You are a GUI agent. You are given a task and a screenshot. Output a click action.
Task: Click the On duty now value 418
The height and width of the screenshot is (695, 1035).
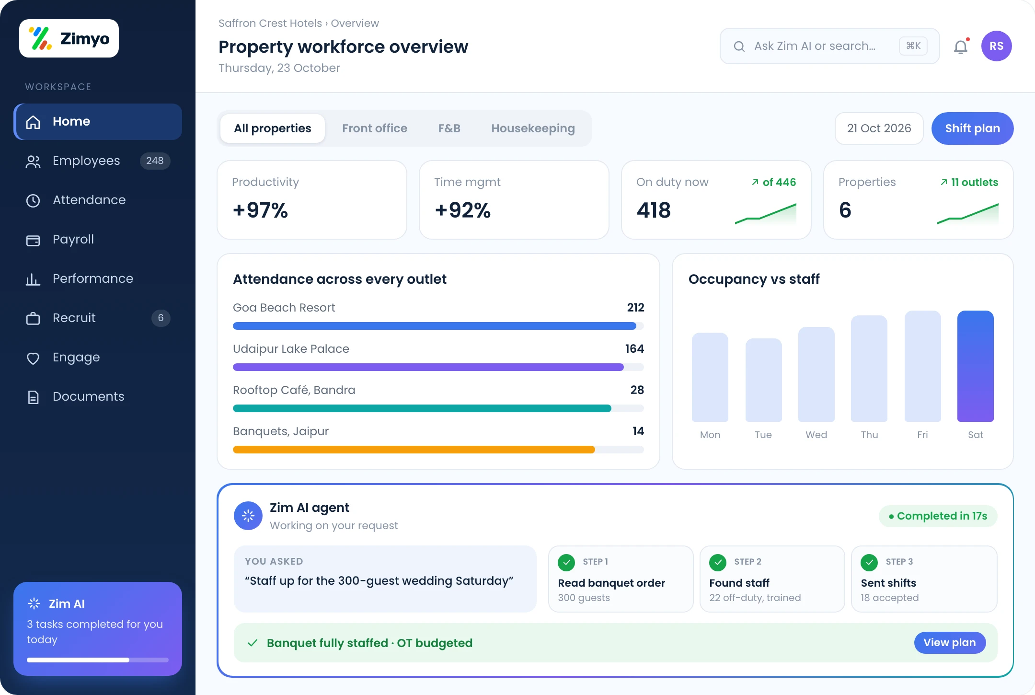[x=654, y=210]
